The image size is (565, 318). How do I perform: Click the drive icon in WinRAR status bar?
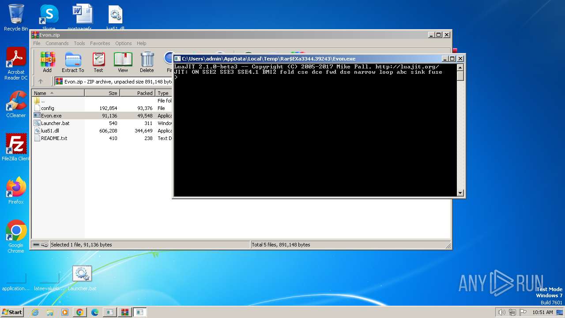click(x=36, y=245)
